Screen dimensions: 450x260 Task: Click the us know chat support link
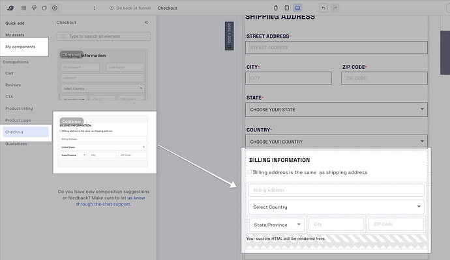(x=136, y=198)
